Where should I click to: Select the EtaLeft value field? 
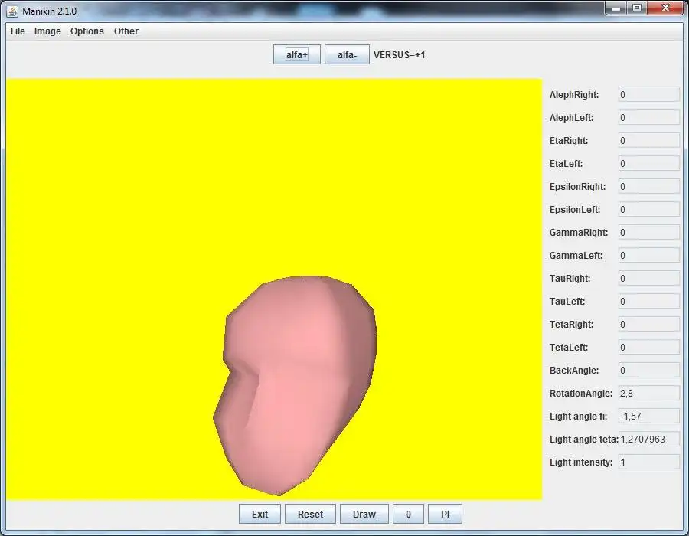coord(648,164)
